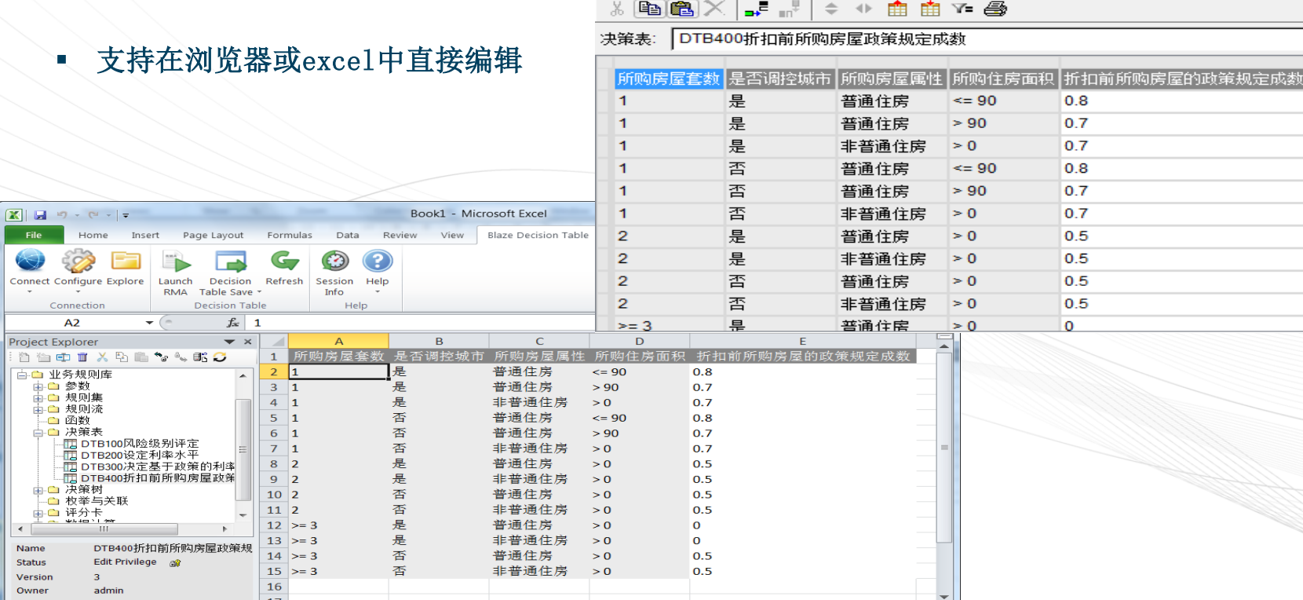Open the File tab in Excel
Screen dimensions: 1303x600
pos(34,235)
